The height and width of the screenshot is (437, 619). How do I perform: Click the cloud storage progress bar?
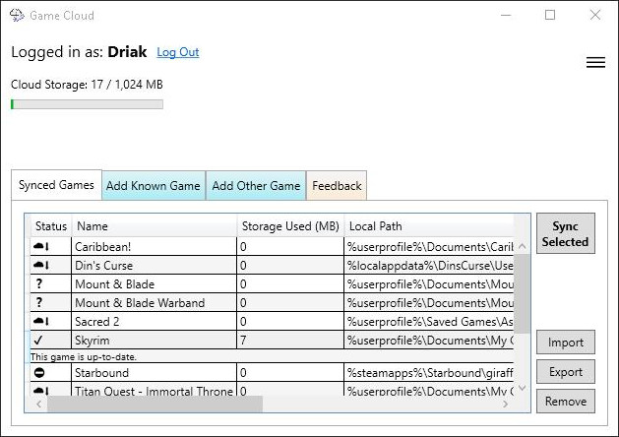pyautogui.click(x=87, y=104)
